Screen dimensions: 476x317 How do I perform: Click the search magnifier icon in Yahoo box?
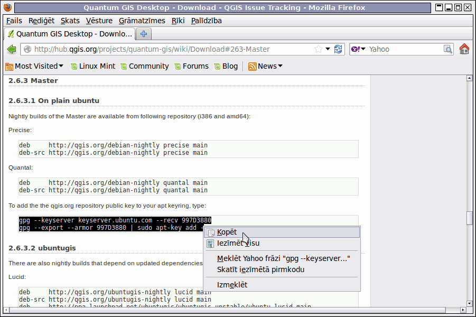point(448,49)
